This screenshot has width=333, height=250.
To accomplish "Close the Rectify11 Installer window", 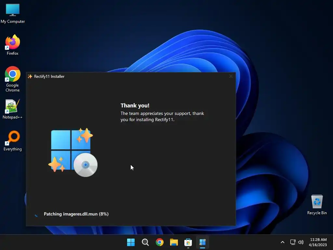I will coord(231,76).
